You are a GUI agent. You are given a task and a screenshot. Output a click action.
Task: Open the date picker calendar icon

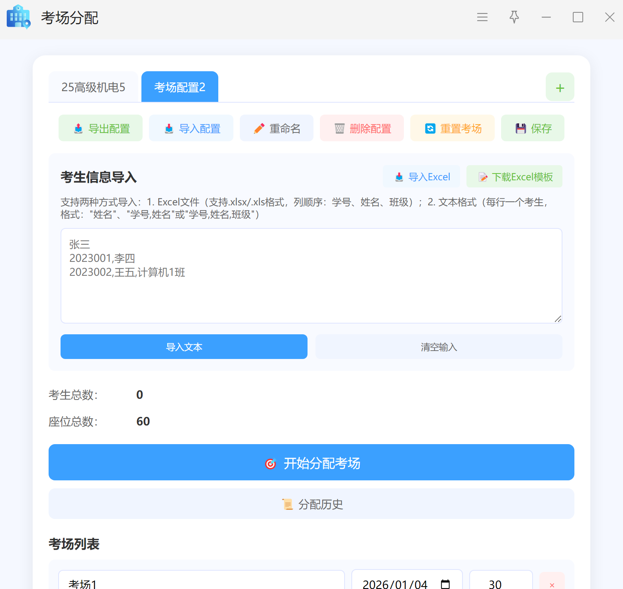445,584
